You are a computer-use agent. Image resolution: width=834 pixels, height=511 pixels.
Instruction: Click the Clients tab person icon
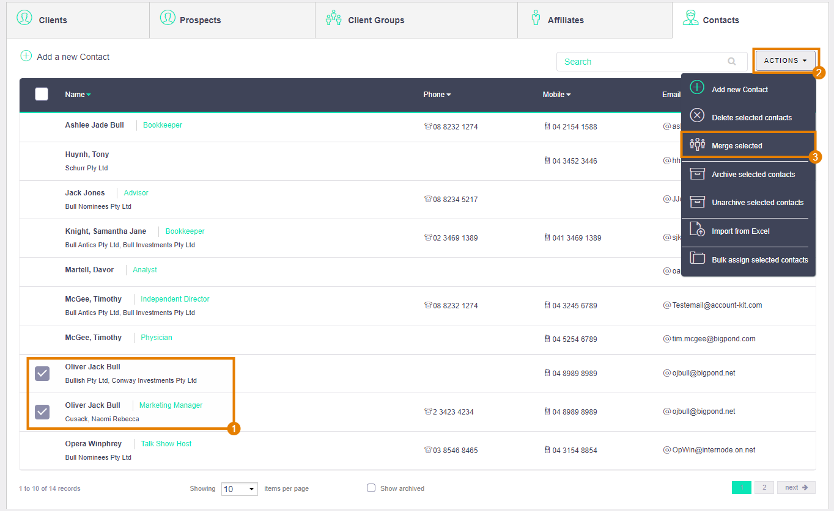pos(24,17)
